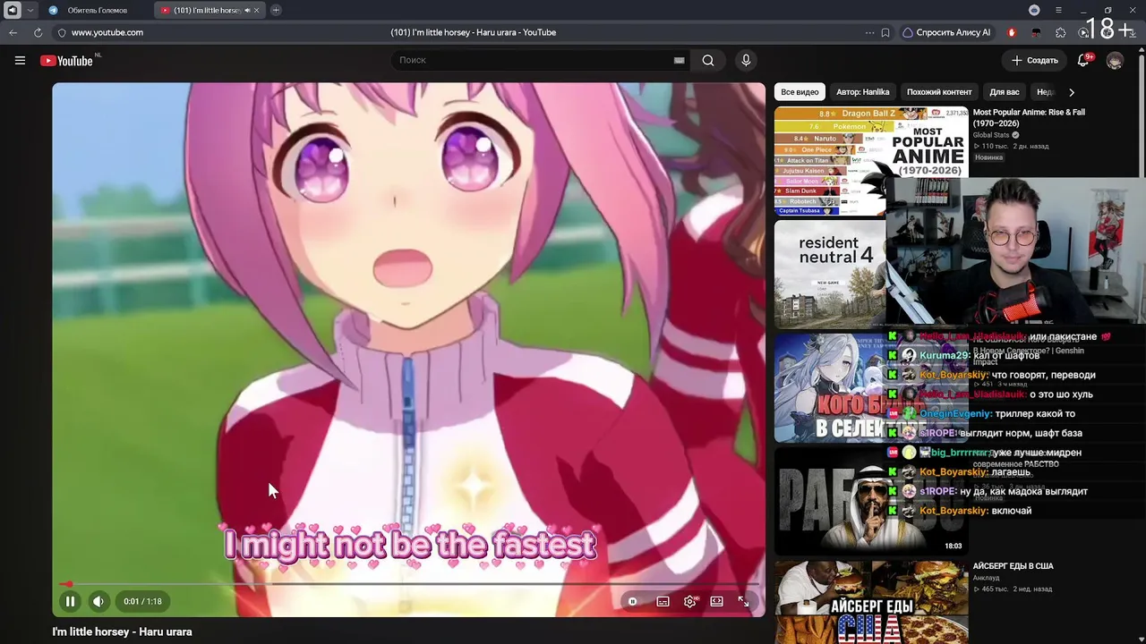Image resolution: width=1146 pixels, height=644 pixels.
Task: Select the Похожий контент filter chip
Action: 939,92
